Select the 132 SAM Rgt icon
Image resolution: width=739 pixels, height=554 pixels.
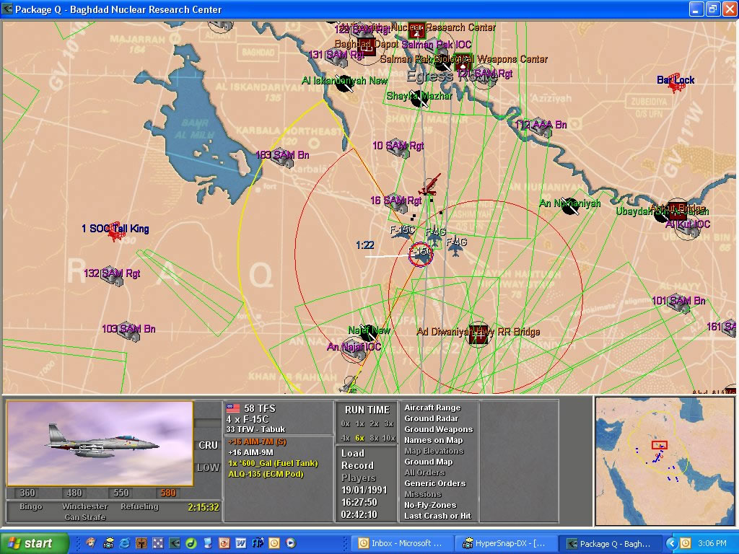[112, 278]
